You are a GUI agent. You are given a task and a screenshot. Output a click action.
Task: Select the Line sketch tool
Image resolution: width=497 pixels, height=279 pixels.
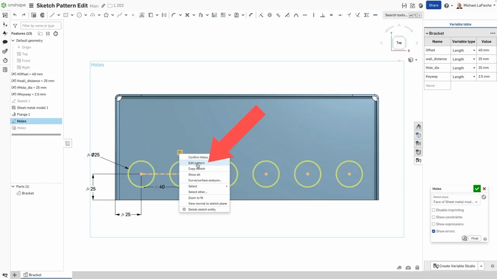pos(52,15)
